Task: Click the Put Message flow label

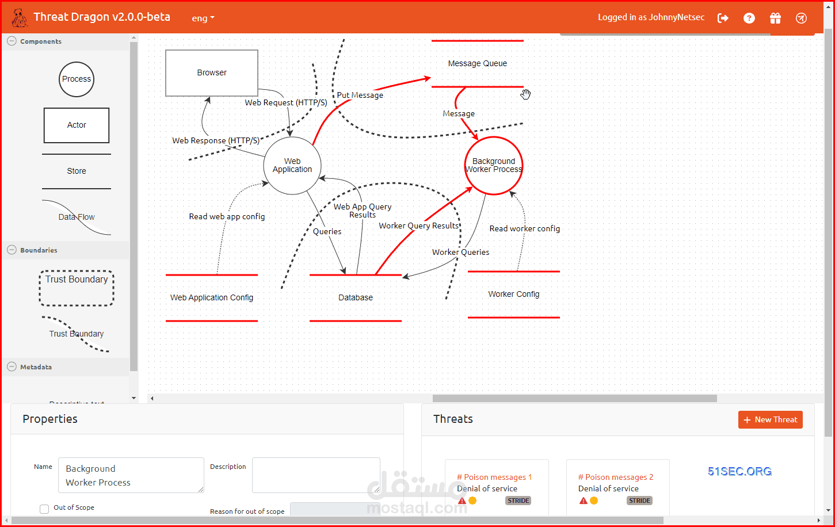Action: pyautogui.click(x=360, y=96)
